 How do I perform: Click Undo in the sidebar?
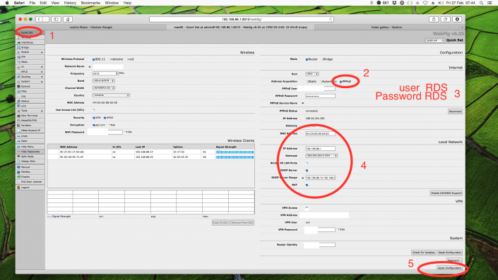[30, 136]
